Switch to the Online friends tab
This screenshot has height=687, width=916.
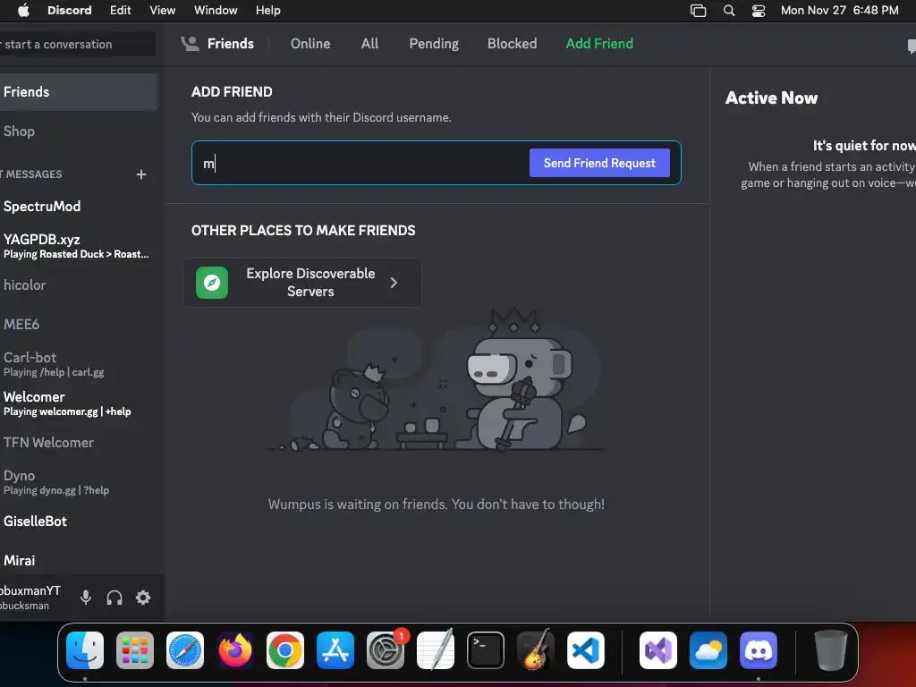(310, 44)
